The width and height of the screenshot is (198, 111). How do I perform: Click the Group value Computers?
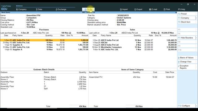(31, 18)
